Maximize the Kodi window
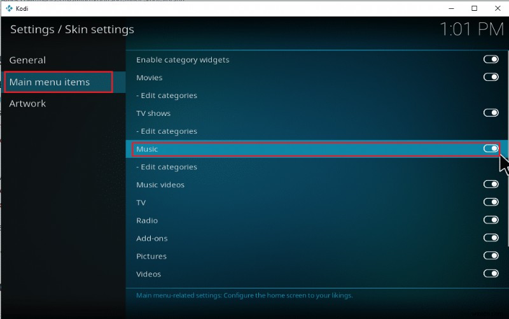The height and width of the screenshot is (319, 509). tap(474, 8)
